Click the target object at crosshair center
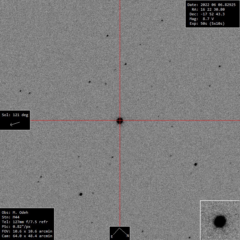Viewport: 240px width, 240px height. coord(120,120)
